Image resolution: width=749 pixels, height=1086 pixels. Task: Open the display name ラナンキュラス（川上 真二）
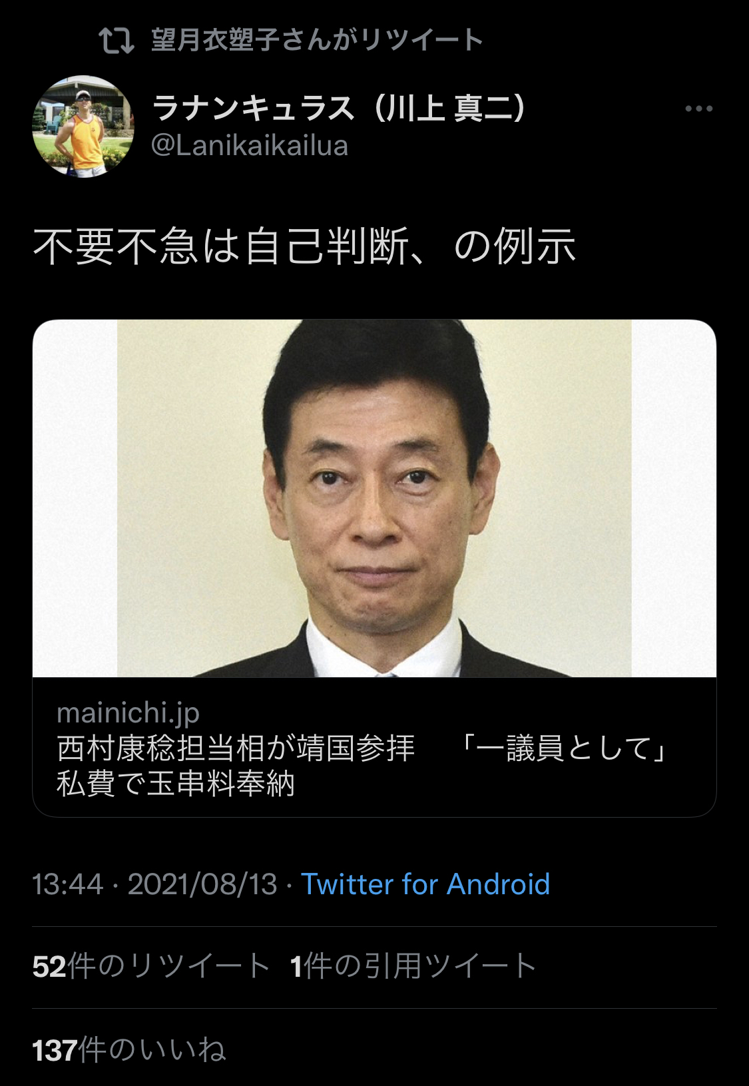340,108
